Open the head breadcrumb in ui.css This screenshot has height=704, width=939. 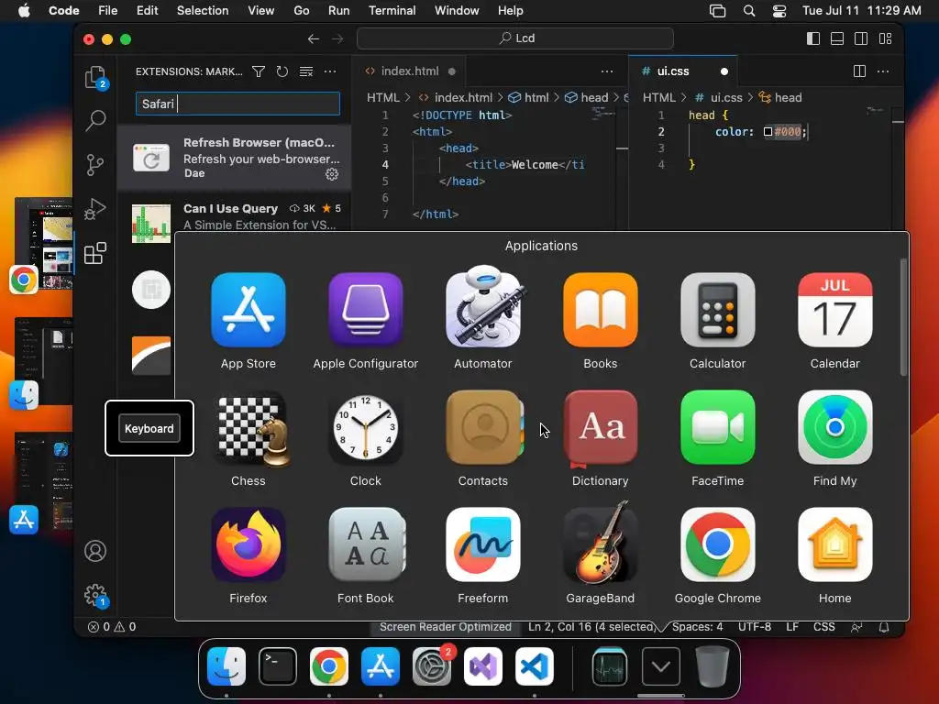780,97
